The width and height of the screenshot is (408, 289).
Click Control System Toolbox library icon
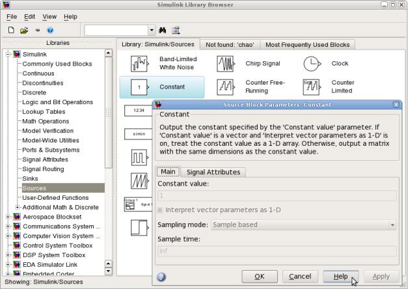coord(17,245)
